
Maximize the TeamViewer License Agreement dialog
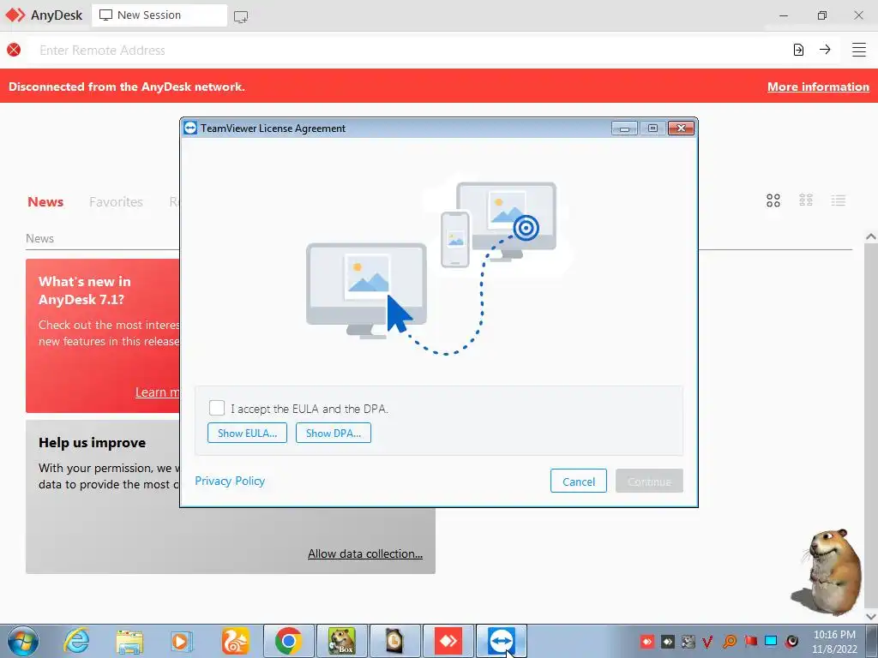652,129
